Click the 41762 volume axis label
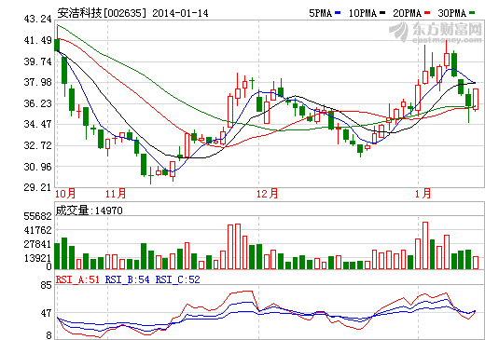485x340 pixels. pos(37,230)
